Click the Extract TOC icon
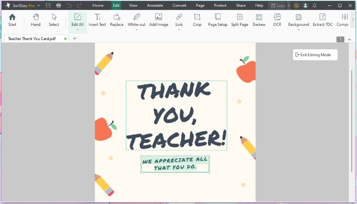 click(x=323, y=17)
